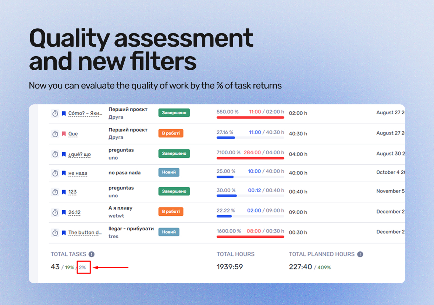Start the timer for the Cómo? task
Image resolution: width=434 pixels, height=305 pixels.
pos(55,114)
